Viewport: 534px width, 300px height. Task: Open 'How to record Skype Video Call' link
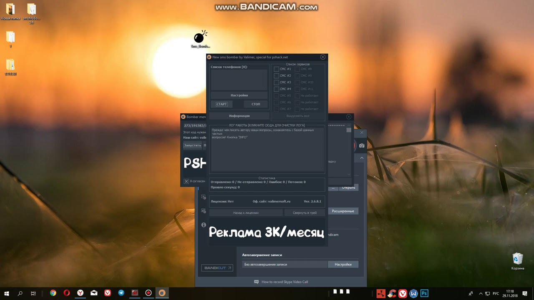[x=285, y=282]
